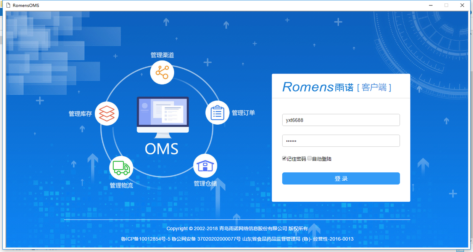Click the 管理物流 truck icon
473x252 pixels.
pos(121,168)
